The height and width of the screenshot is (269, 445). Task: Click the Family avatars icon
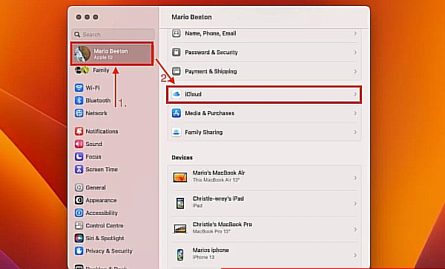[82, 70]
